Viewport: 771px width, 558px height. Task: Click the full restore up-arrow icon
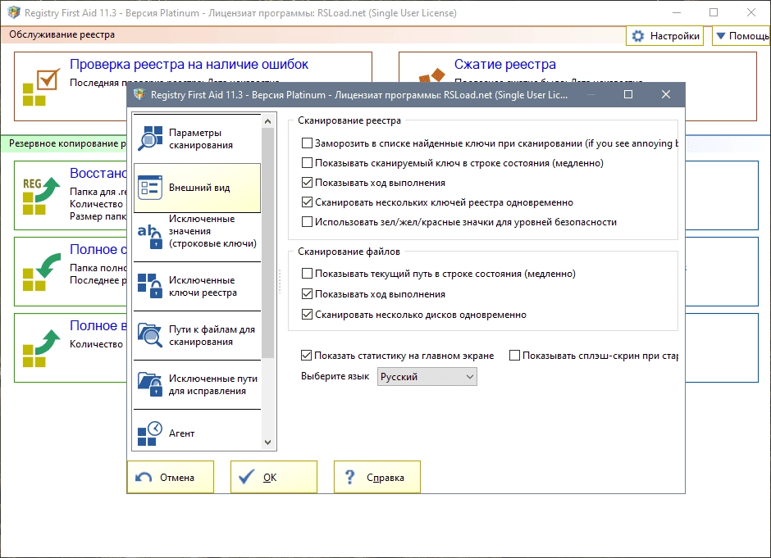click(41, 348)
